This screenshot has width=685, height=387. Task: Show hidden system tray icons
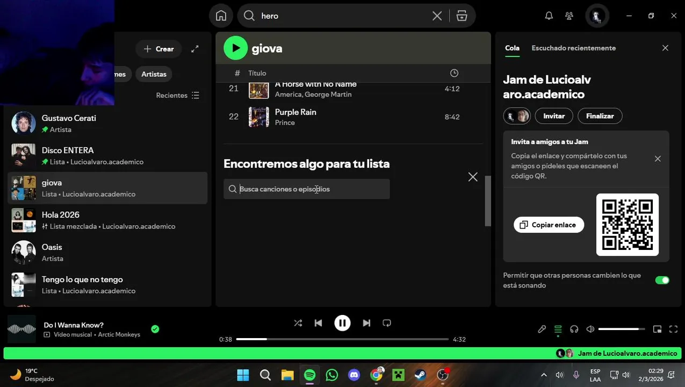pyautogui.click(x=544, y=375)
